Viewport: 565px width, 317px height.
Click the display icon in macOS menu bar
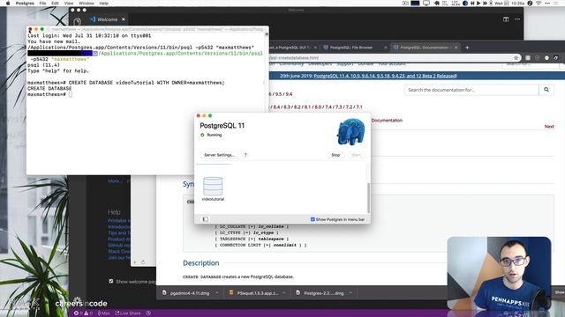point(426,4)
